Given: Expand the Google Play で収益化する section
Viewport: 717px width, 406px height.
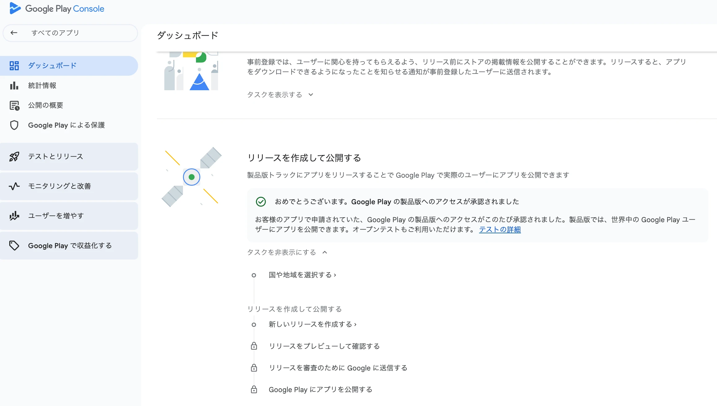Looking at the screenshot, I should click(x=69, y=246).
